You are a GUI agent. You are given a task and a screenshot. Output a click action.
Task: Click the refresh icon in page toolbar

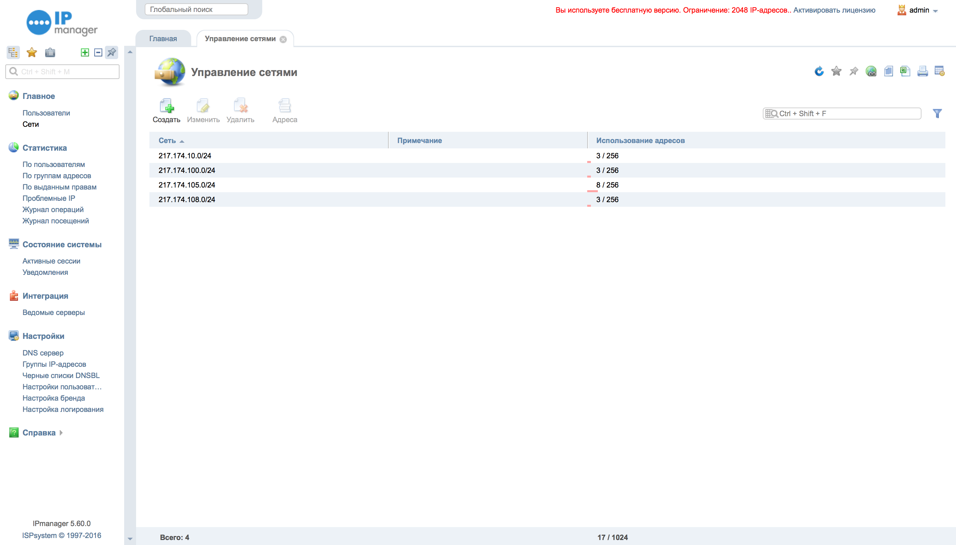click(819, 71)
